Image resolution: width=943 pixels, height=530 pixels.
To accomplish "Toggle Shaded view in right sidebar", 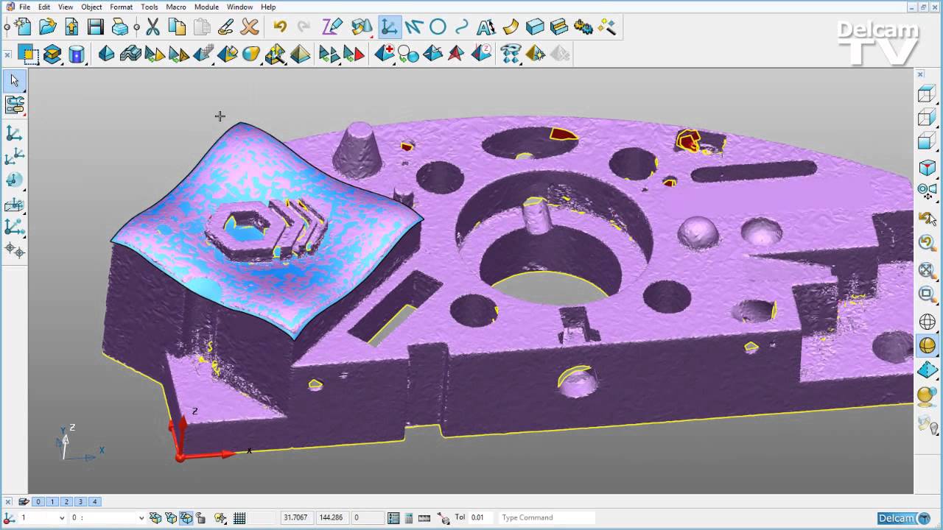I will tap(927, 346).
